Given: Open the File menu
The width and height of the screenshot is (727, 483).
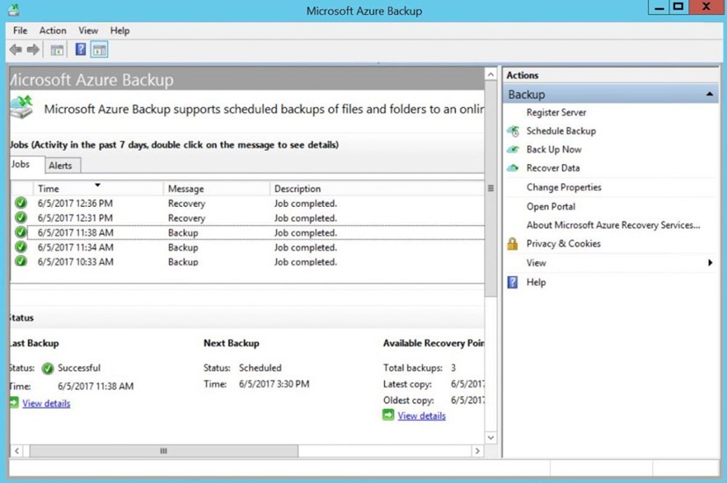Looking at the screenshot, I should 20,31.
